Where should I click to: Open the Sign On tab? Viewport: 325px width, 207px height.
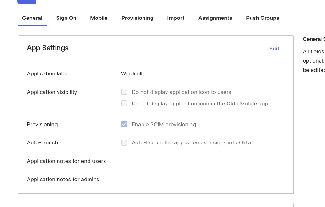[66, 18]
